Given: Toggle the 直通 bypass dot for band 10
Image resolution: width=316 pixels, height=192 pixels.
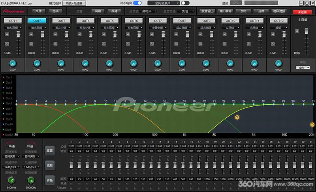Looking at the screenshot, I should [x=143, y=184].
